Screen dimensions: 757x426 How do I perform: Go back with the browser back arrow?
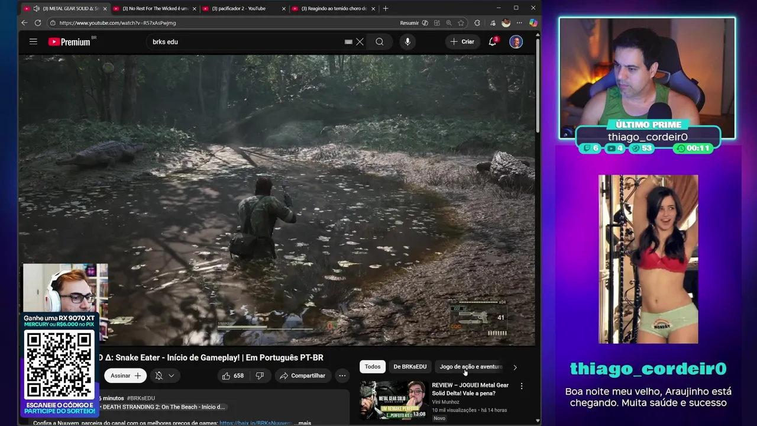[24, 22]
